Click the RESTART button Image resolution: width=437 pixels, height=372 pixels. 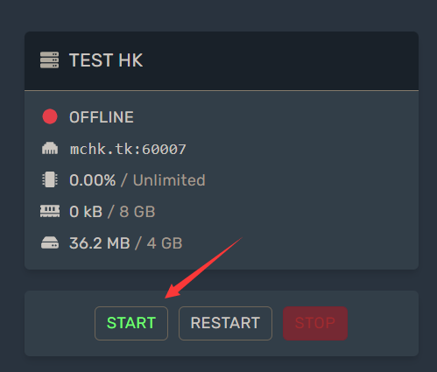pyautogui.click(x=225, y=323)
